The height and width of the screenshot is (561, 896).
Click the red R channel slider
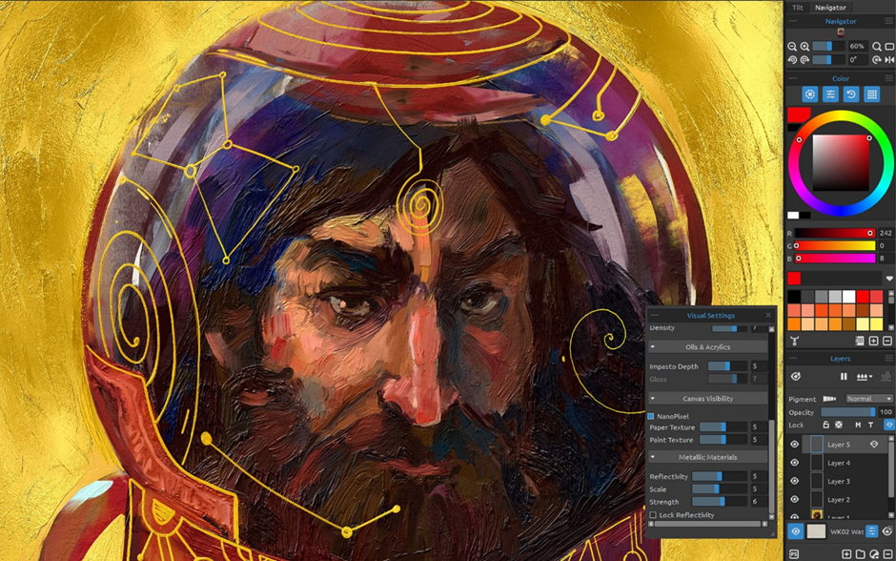tap(834, 233)
